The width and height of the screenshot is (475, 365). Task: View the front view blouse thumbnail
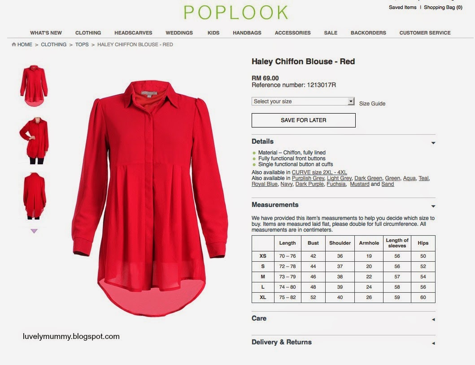[x=34, y=86]
